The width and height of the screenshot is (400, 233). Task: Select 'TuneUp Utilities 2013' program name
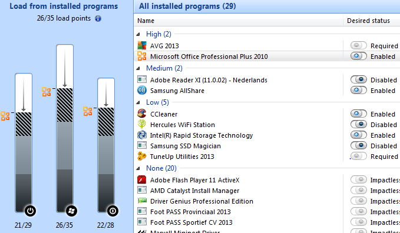coord(182,157)
